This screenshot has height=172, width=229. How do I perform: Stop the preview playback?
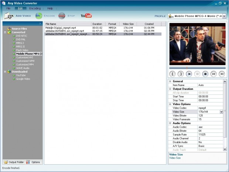tap(205, 74)
